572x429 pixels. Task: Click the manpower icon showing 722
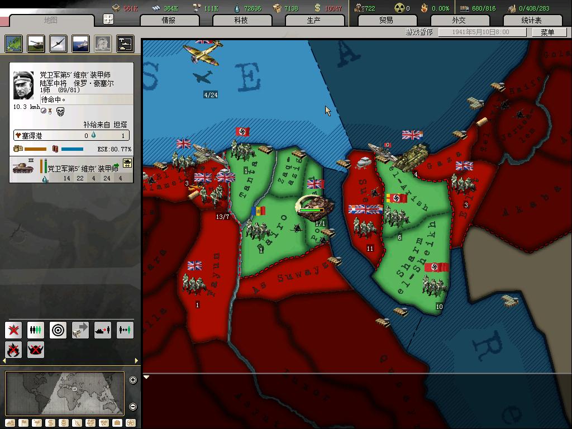359,8
